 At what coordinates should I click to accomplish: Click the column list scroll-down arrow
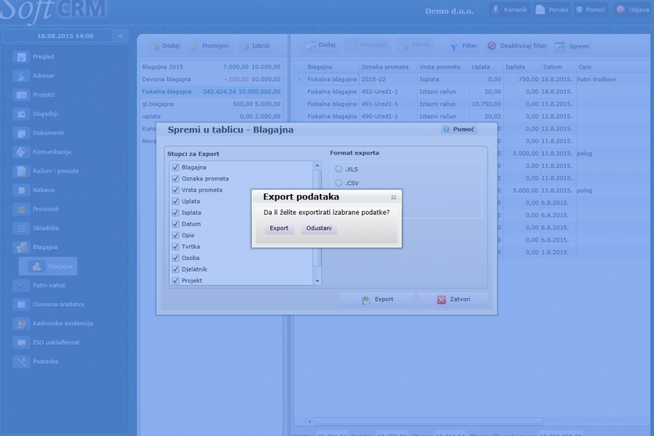pos(317,281)
